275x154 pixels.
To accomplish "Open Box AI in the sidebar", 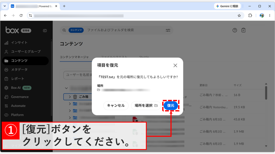I will point(16,88).
